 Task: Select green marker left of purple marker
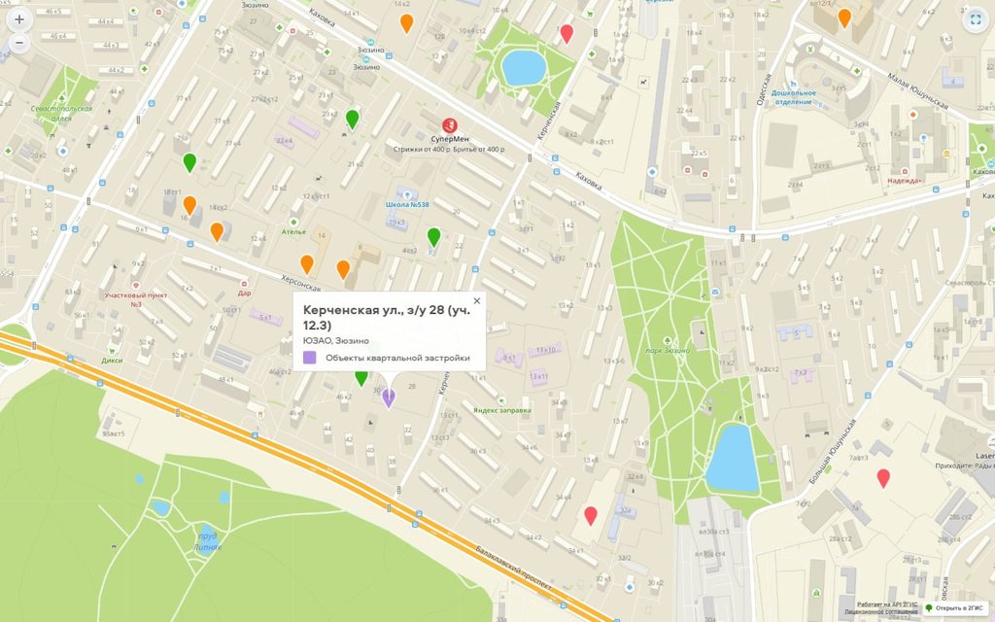pos(361,377)
